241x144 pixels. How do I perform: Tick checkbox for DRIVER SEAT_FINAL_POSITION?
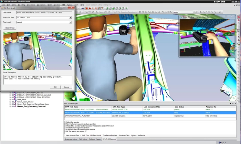13,97
